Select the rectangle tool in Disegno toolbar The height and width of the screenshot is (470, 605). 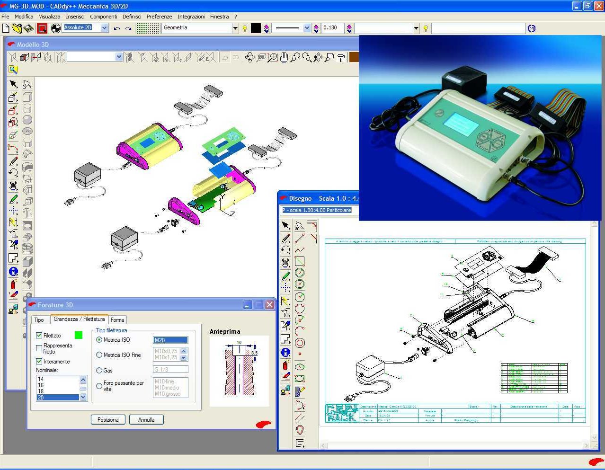tap(299, 261)
